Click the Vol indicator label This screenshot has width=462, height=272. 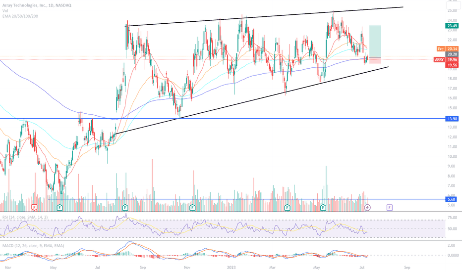tap(5, 10)
